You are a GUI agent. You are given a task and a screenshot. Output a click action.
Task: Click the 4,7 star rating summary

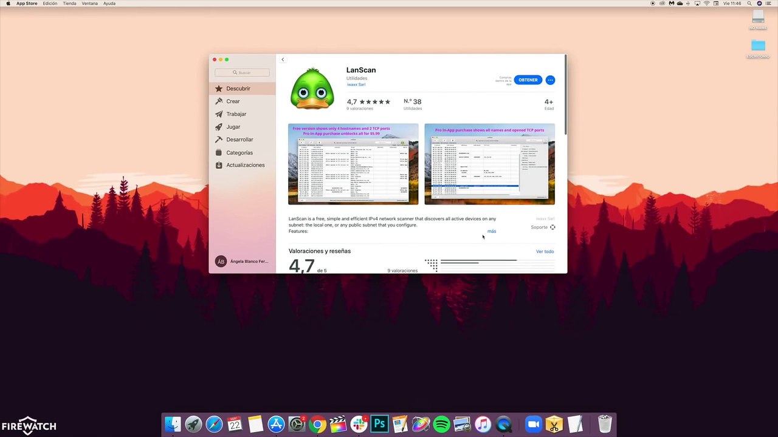coord(368,104)
